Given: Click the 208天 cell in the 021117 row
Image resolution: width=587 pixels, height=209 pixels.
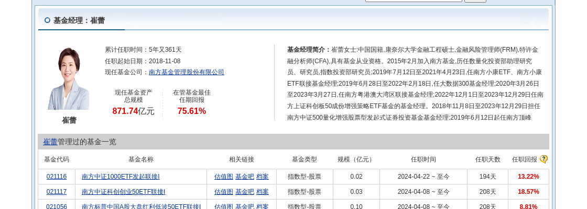Looking at the screenshot, I should click(488, 192).
